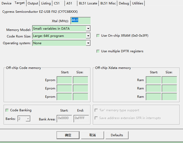183x143 pixels.
Task: Toggle Save address extension SFR in interrupts
Action: pyautogui.click(x=96, y=118)
